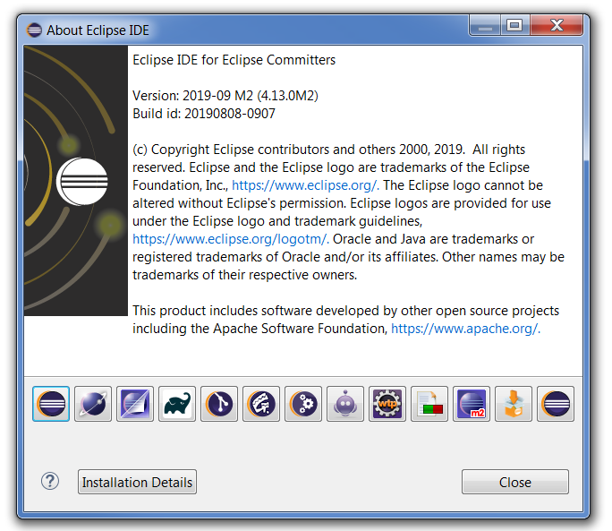Select the red-green document test icon
Image resolution: width=612 pixels, height=531 pixels.
tap(429, 404)
